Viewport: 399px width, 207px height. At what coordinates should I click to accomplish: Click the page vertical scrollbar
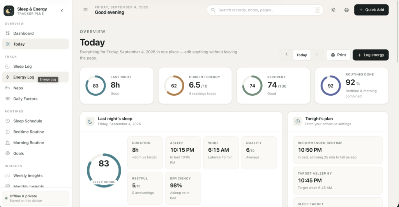[x=397, y=31]
